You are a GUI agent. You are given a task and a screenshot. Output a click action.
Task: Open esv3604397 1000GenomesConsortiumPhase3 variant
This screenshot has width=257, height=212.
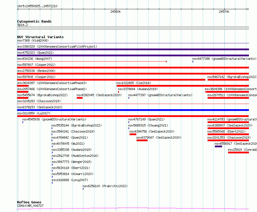(x=52, y=83)
